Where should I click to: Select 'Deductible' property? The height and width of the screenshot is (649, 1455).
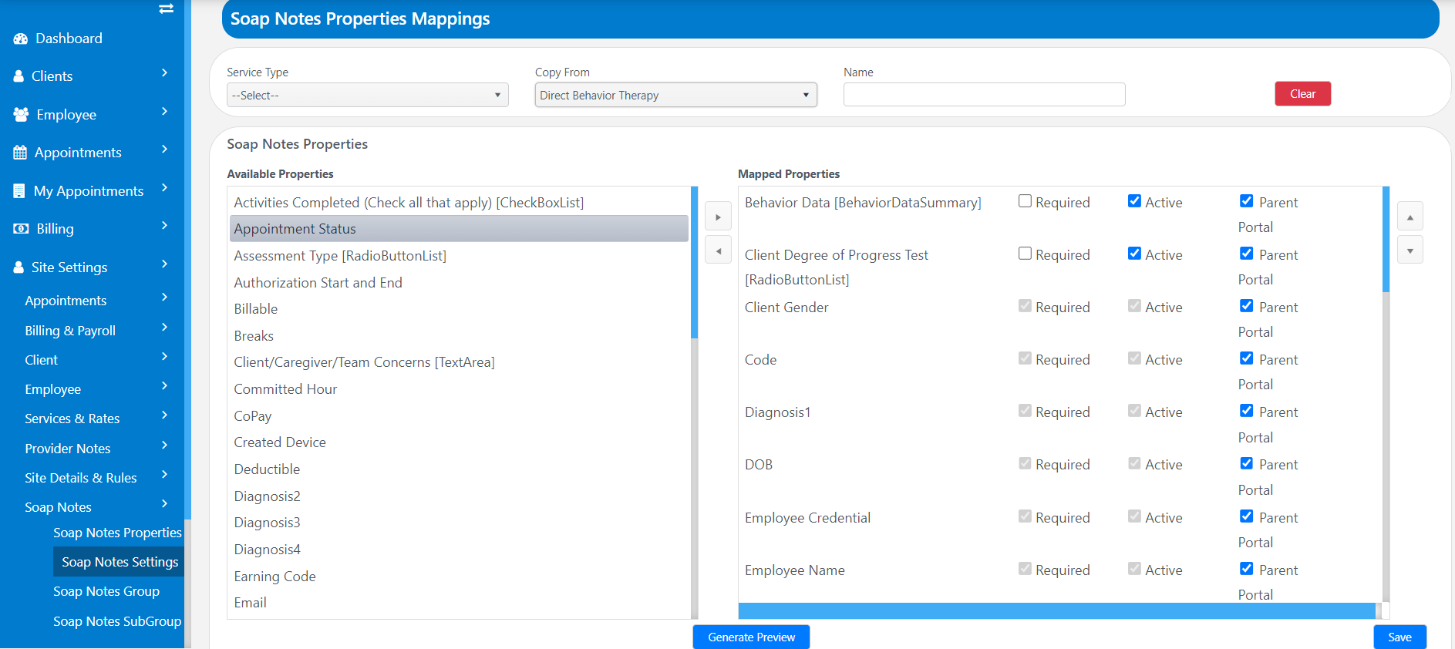(x=459, y=469)
